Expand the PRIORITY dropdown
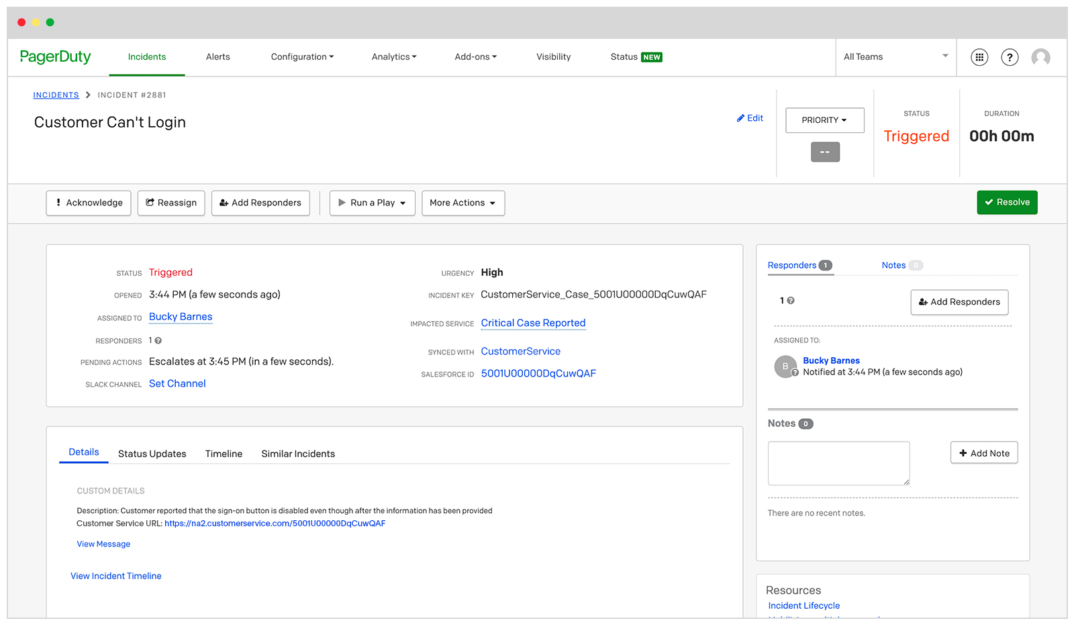1074x633 pixels. [825, 120]
